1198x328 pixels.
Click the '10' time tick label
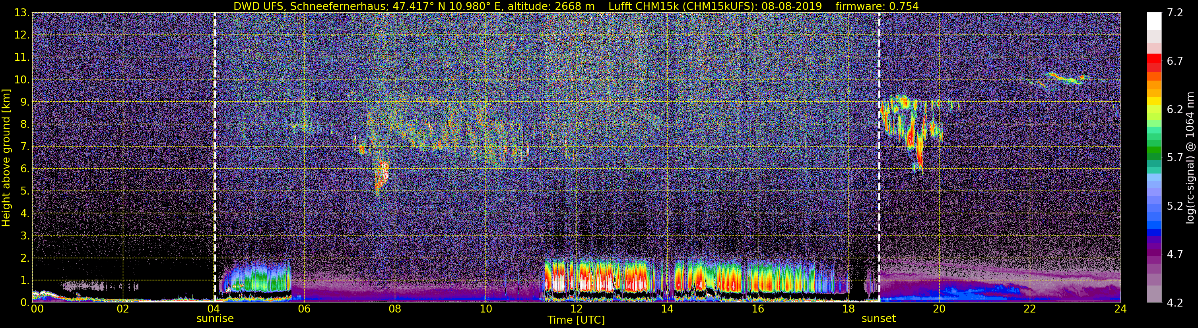tap(485, 309)
